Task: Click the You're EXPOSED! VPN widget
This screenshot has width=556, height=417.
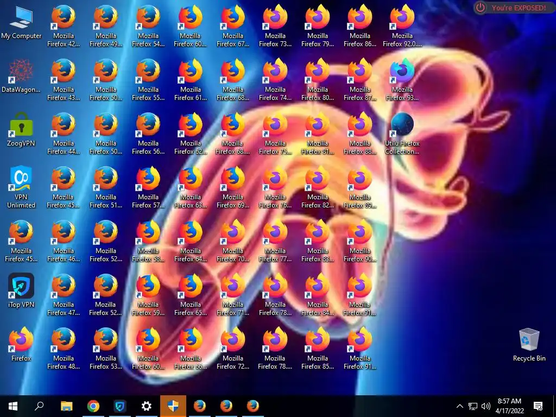Action: click(514, 8)
